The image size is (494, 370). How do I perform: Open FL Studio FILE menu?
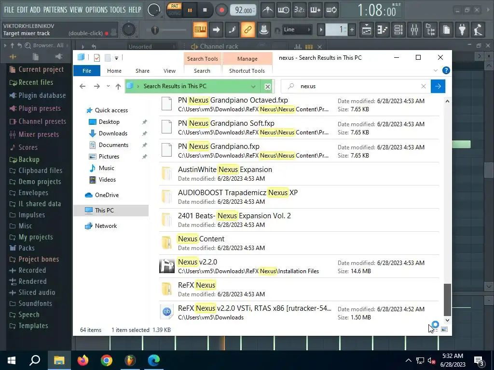[9, 10]
